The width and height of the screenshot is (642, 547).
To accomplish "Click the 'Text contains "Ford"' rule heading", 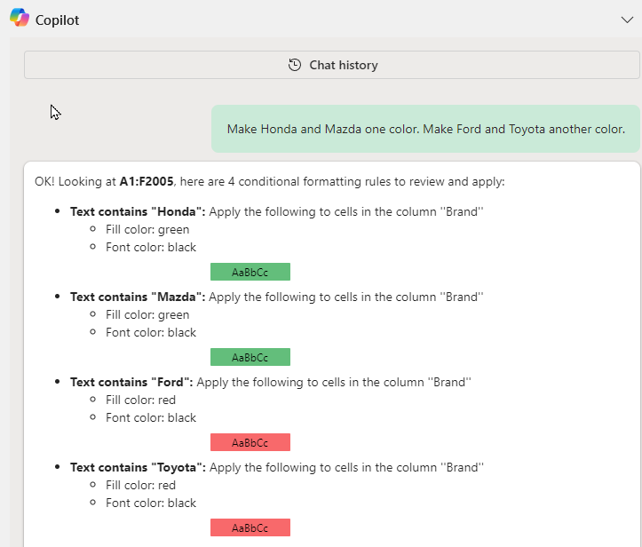I will [131, 382].
